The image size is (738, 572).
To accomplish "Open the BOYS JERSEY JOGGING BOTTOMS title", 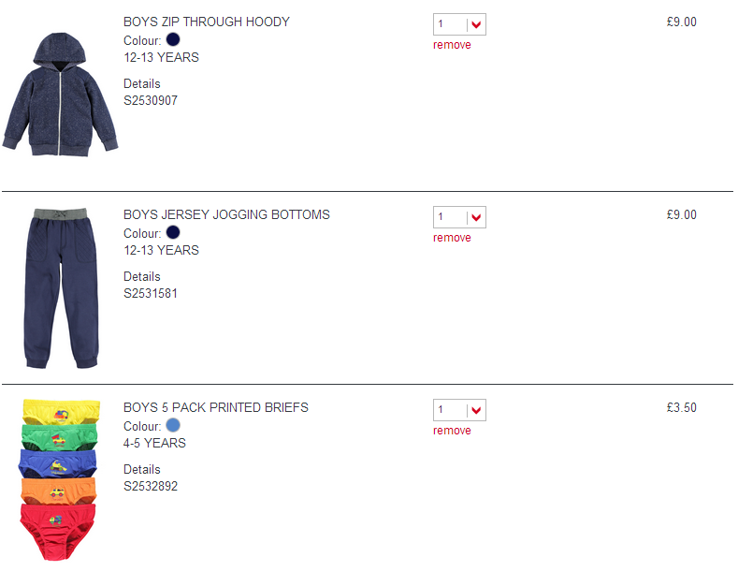I will click(226, 214).
